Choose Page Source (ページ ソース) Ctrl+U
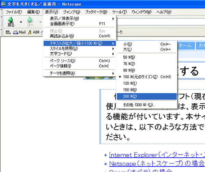The height and width of the screenshot is (172, 205). point(80,61)
